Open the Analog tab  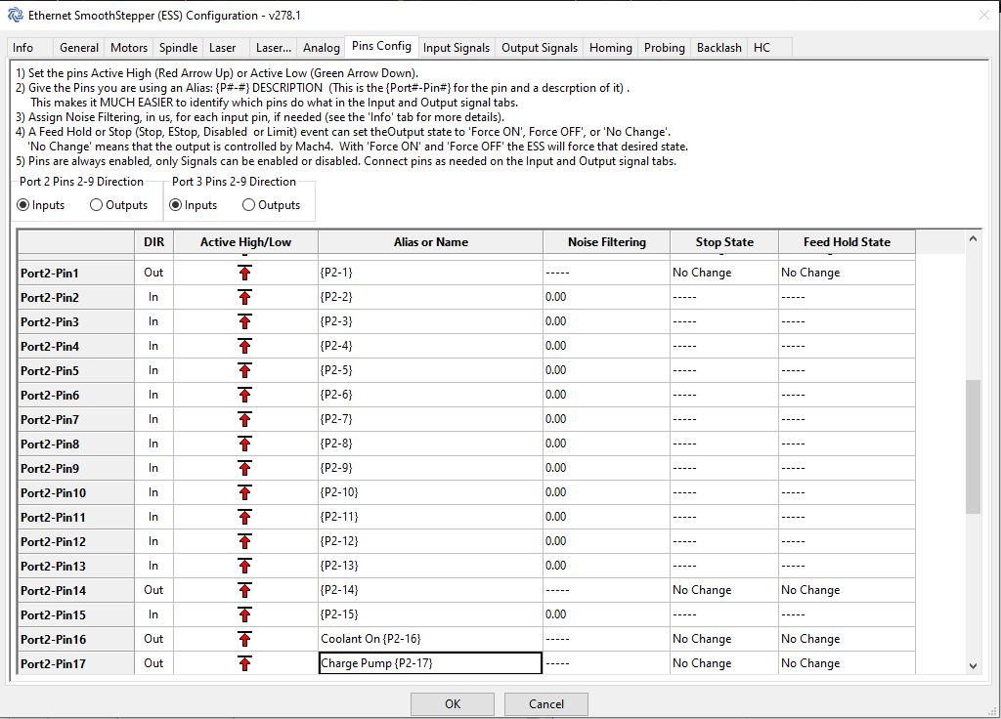(x=321, y=48)
